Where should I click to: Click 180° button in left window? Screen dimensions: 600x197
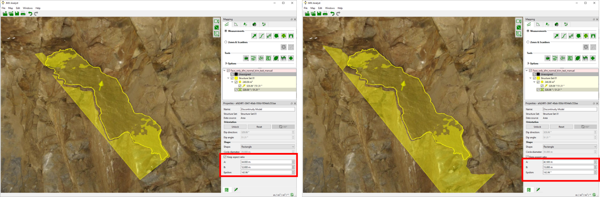(283, 127)
